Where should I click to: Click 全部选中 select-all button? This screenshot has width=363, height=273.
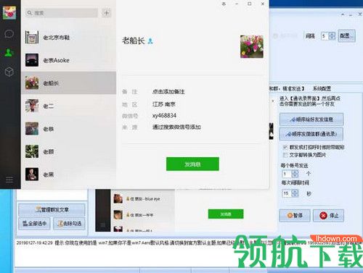pyautogui.click(x=34, y=224)
